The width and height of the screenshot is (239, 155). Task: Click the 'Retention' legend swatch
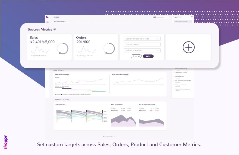coord(140,111)
